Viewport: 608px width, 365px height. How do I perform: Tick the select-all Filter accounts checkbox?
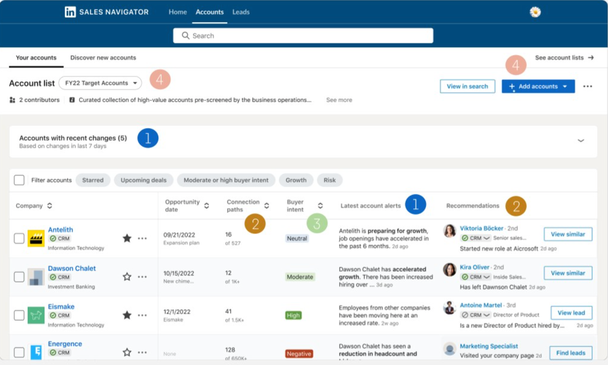tap(19, 180)
